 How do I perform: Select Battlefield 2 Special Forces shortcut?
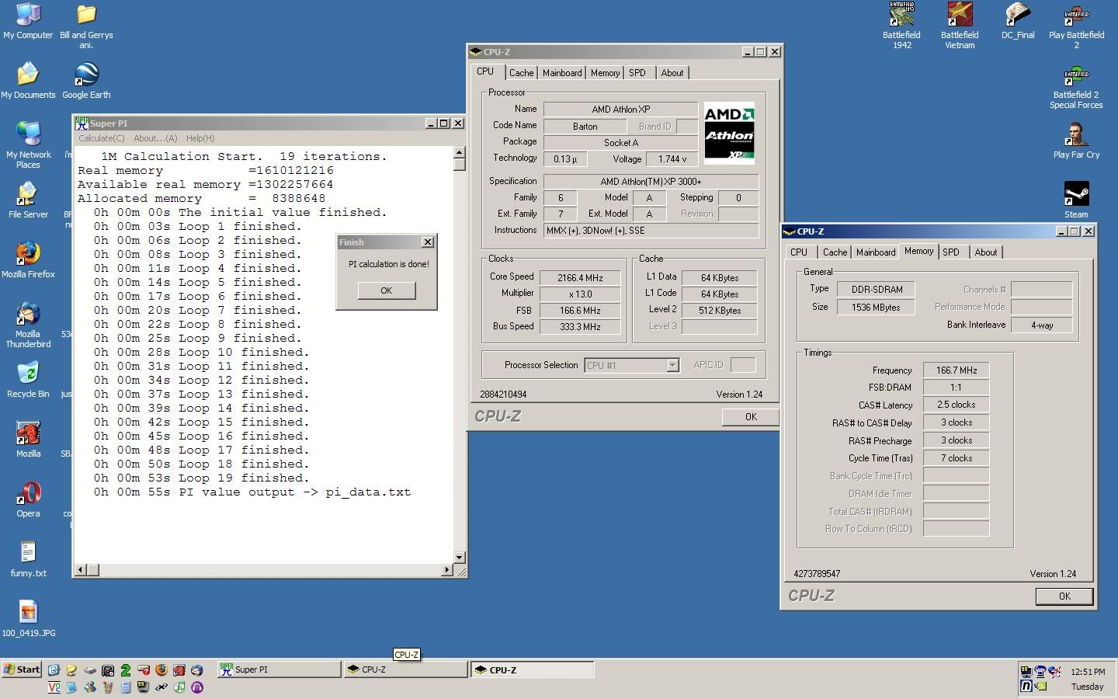pyautogui.click(x=1076, y=86)
